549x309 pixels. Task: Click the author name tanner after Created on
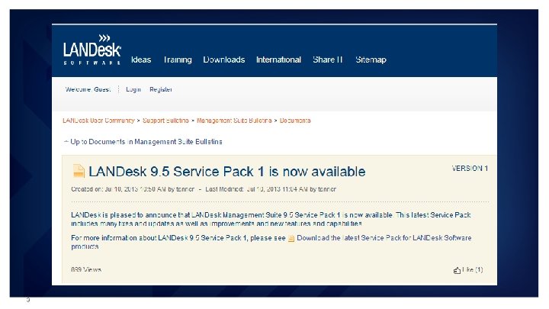point(185,189)
